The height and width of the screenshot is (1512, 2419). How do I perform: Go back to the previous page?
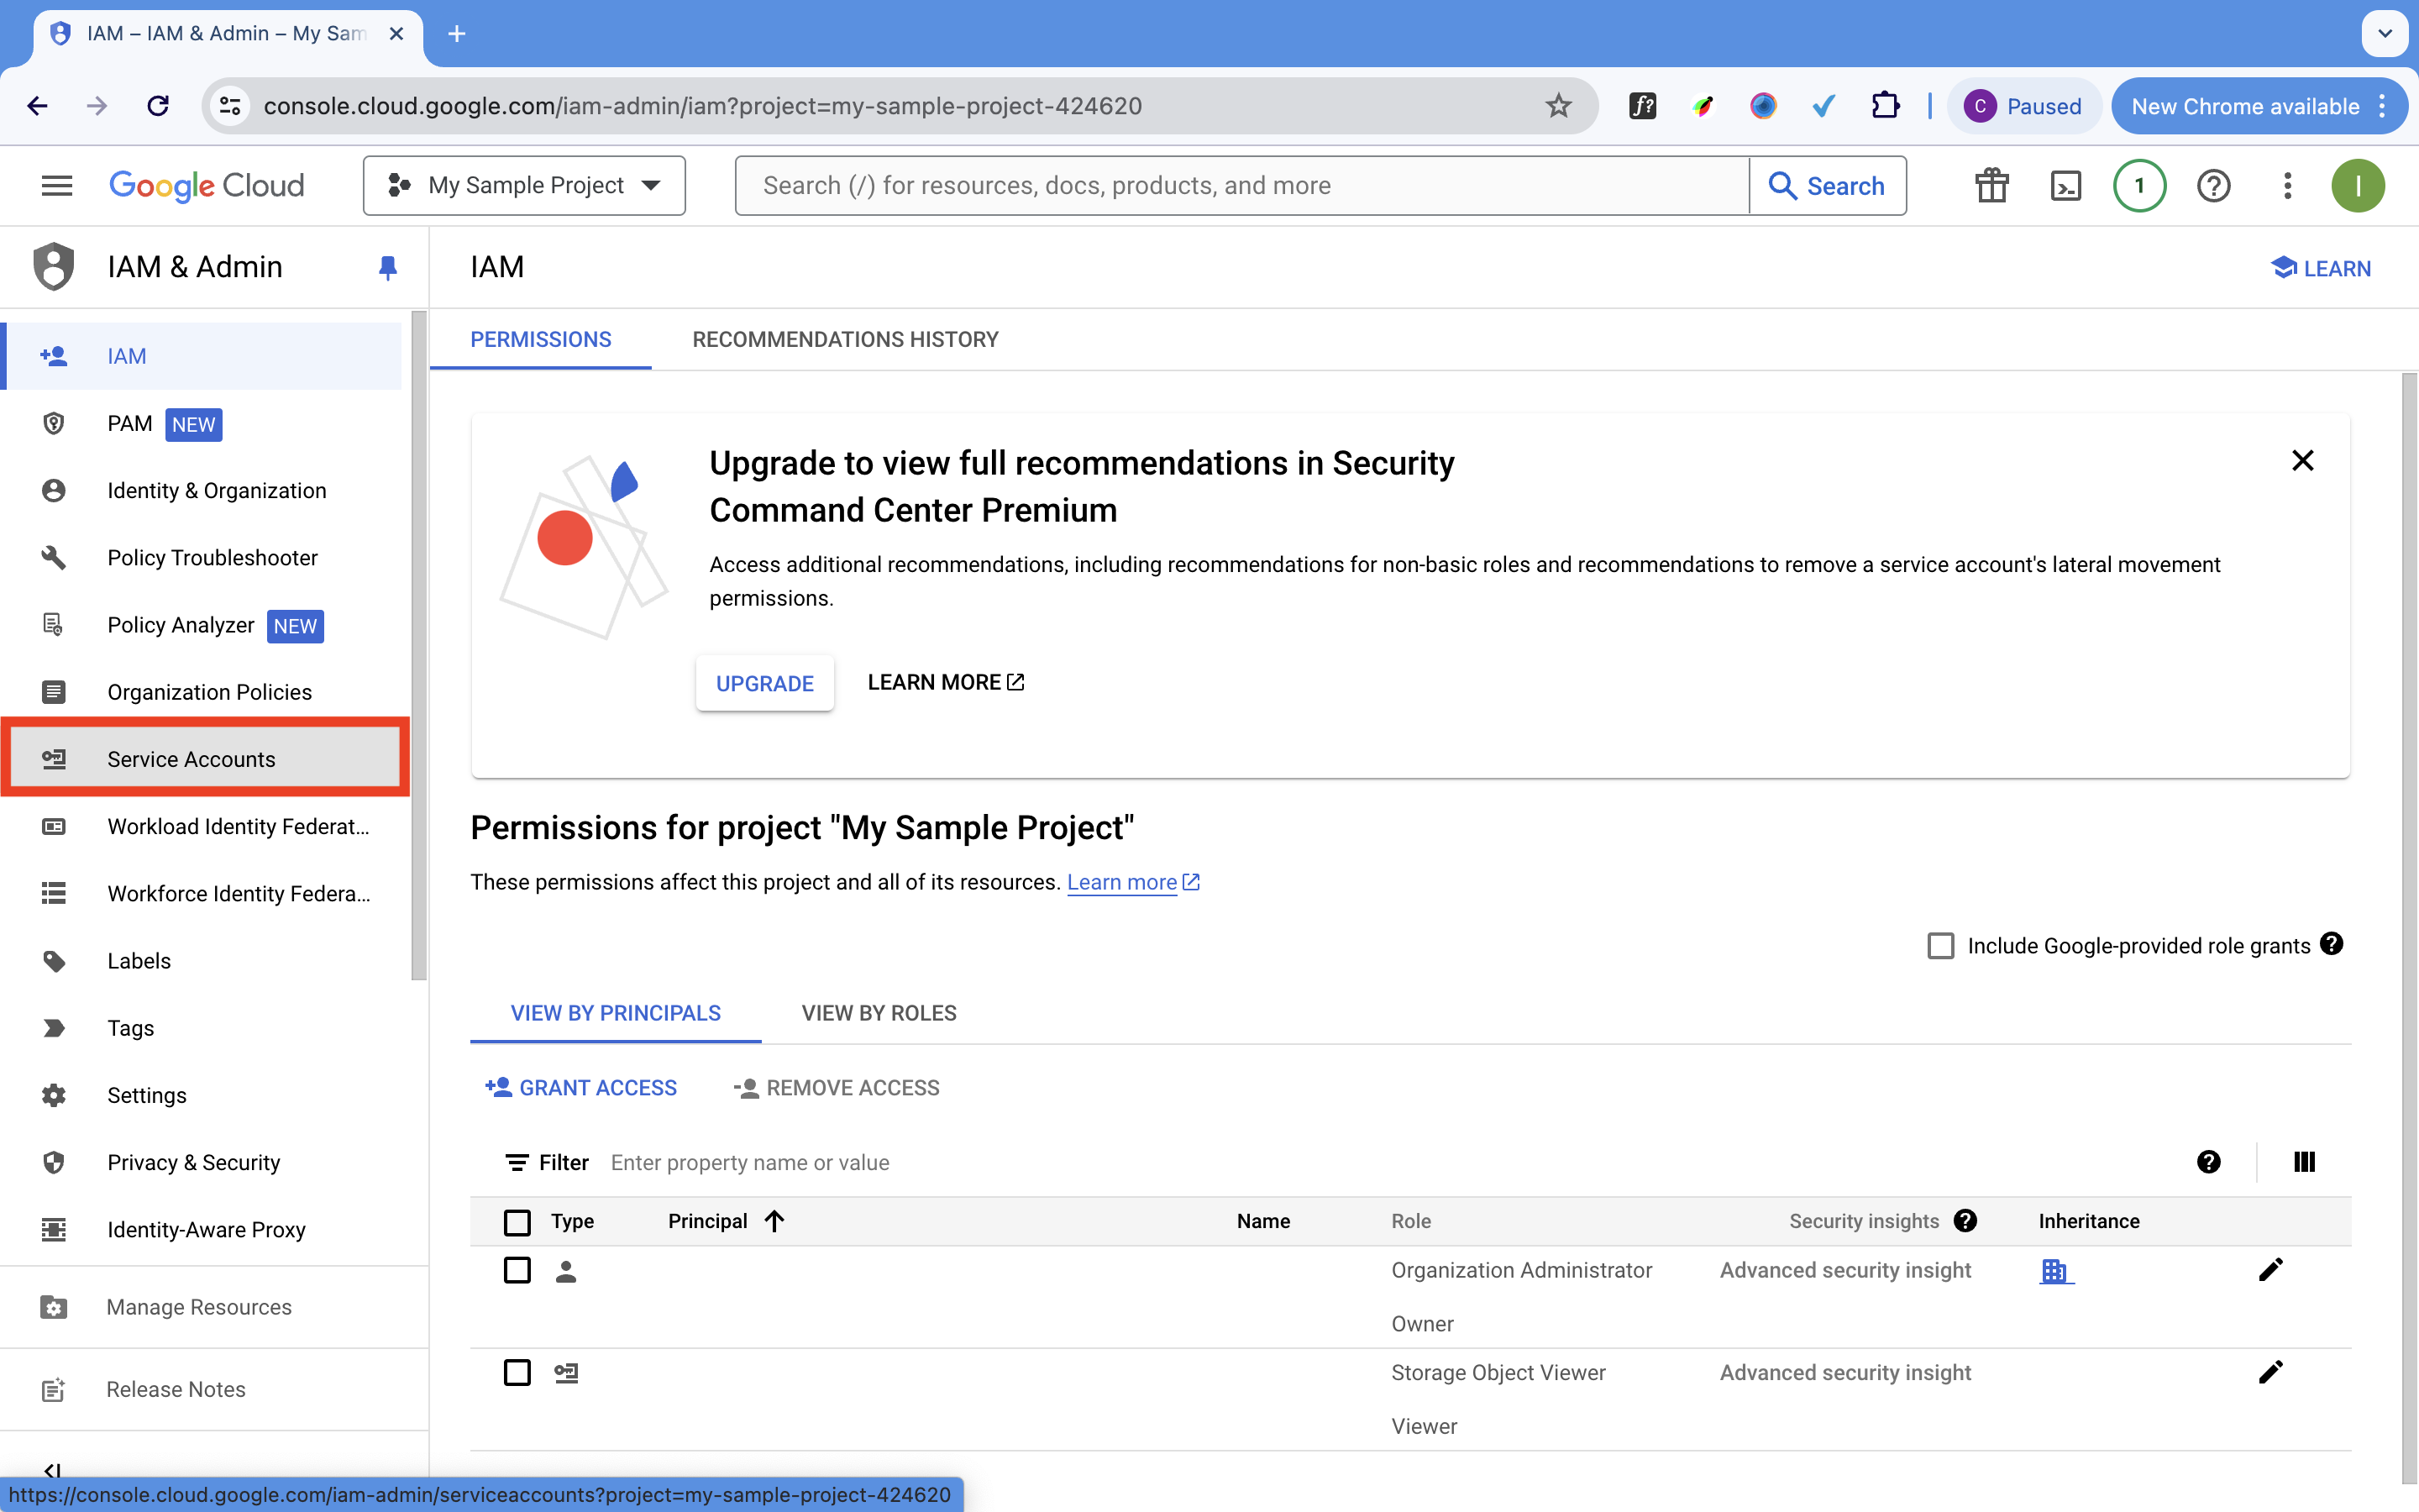coord(37,106)
